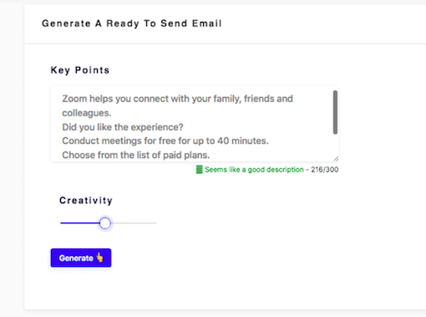Click the Creativity slider handle

105,223
